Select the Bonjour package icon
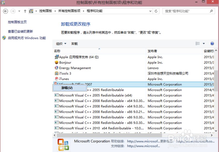The image size is (219, 152). [57, 63]
